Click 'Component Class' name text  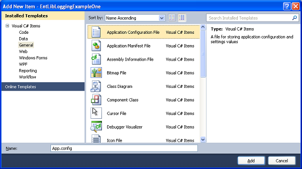123,100
